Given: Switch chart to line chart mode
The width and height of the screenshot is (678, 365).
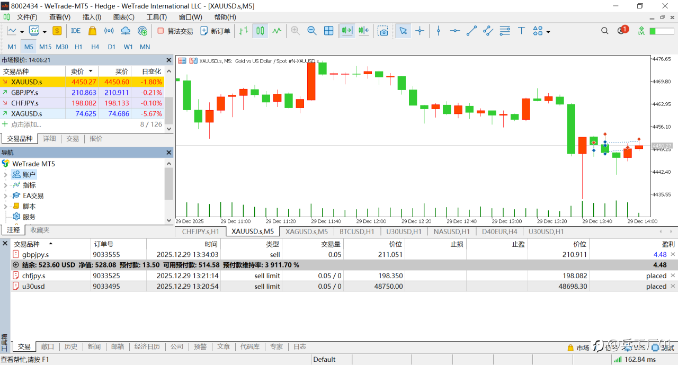Looking at the screenshot, I should (x=277, y=31).
